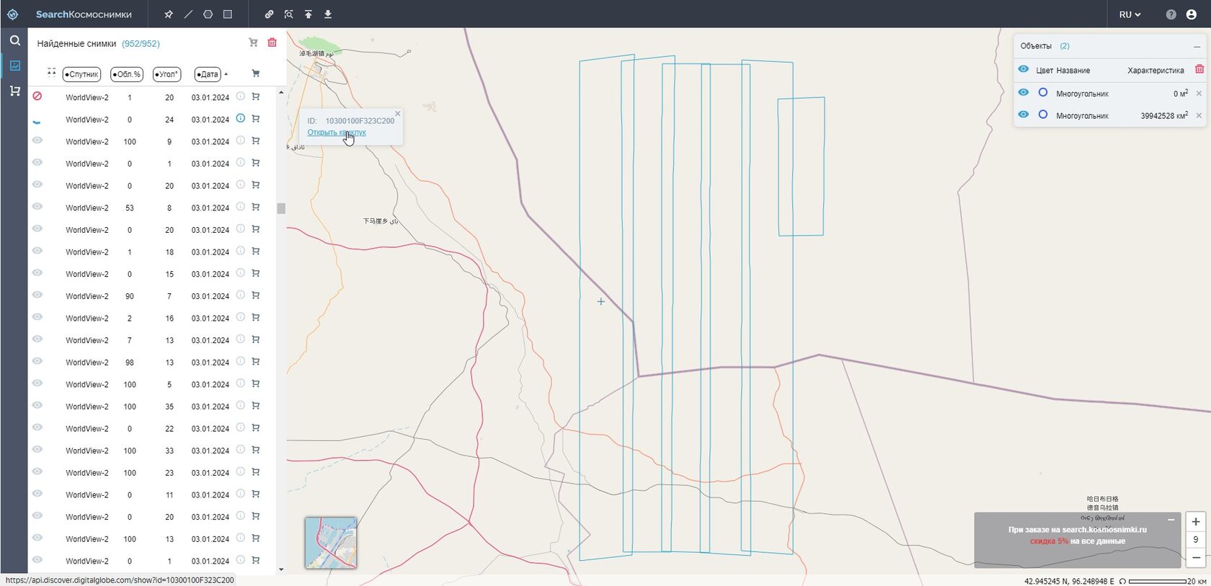1211x586 pixels.
Task: Collapse the Объекты panel
Action: pyautogui.click(x=1197, y=46)
